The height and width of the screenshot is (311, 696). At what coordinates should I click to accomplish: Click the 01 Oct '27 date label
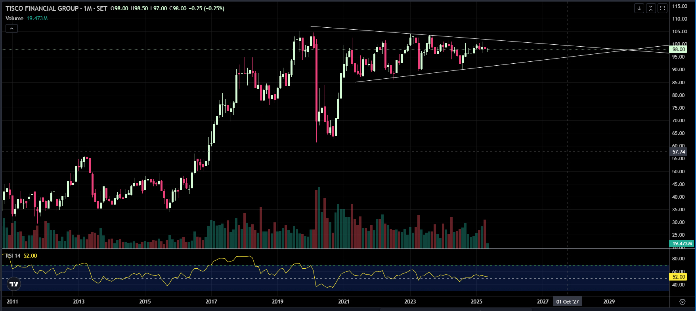[568, 302]
